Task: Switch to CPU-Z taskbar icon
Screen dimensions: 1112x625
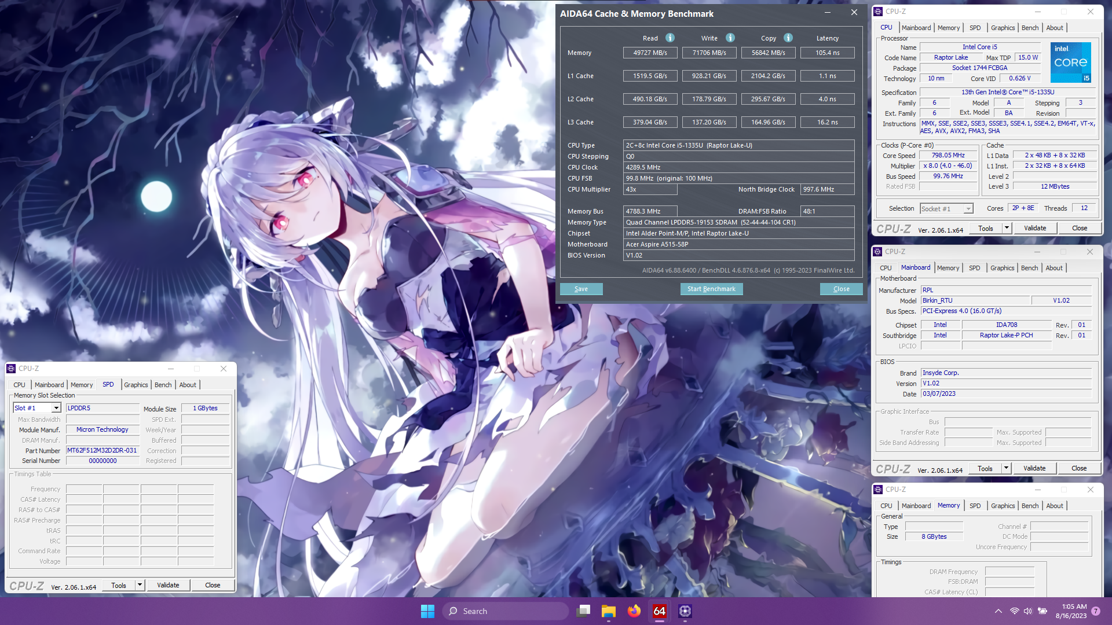Action: (685, 611)
